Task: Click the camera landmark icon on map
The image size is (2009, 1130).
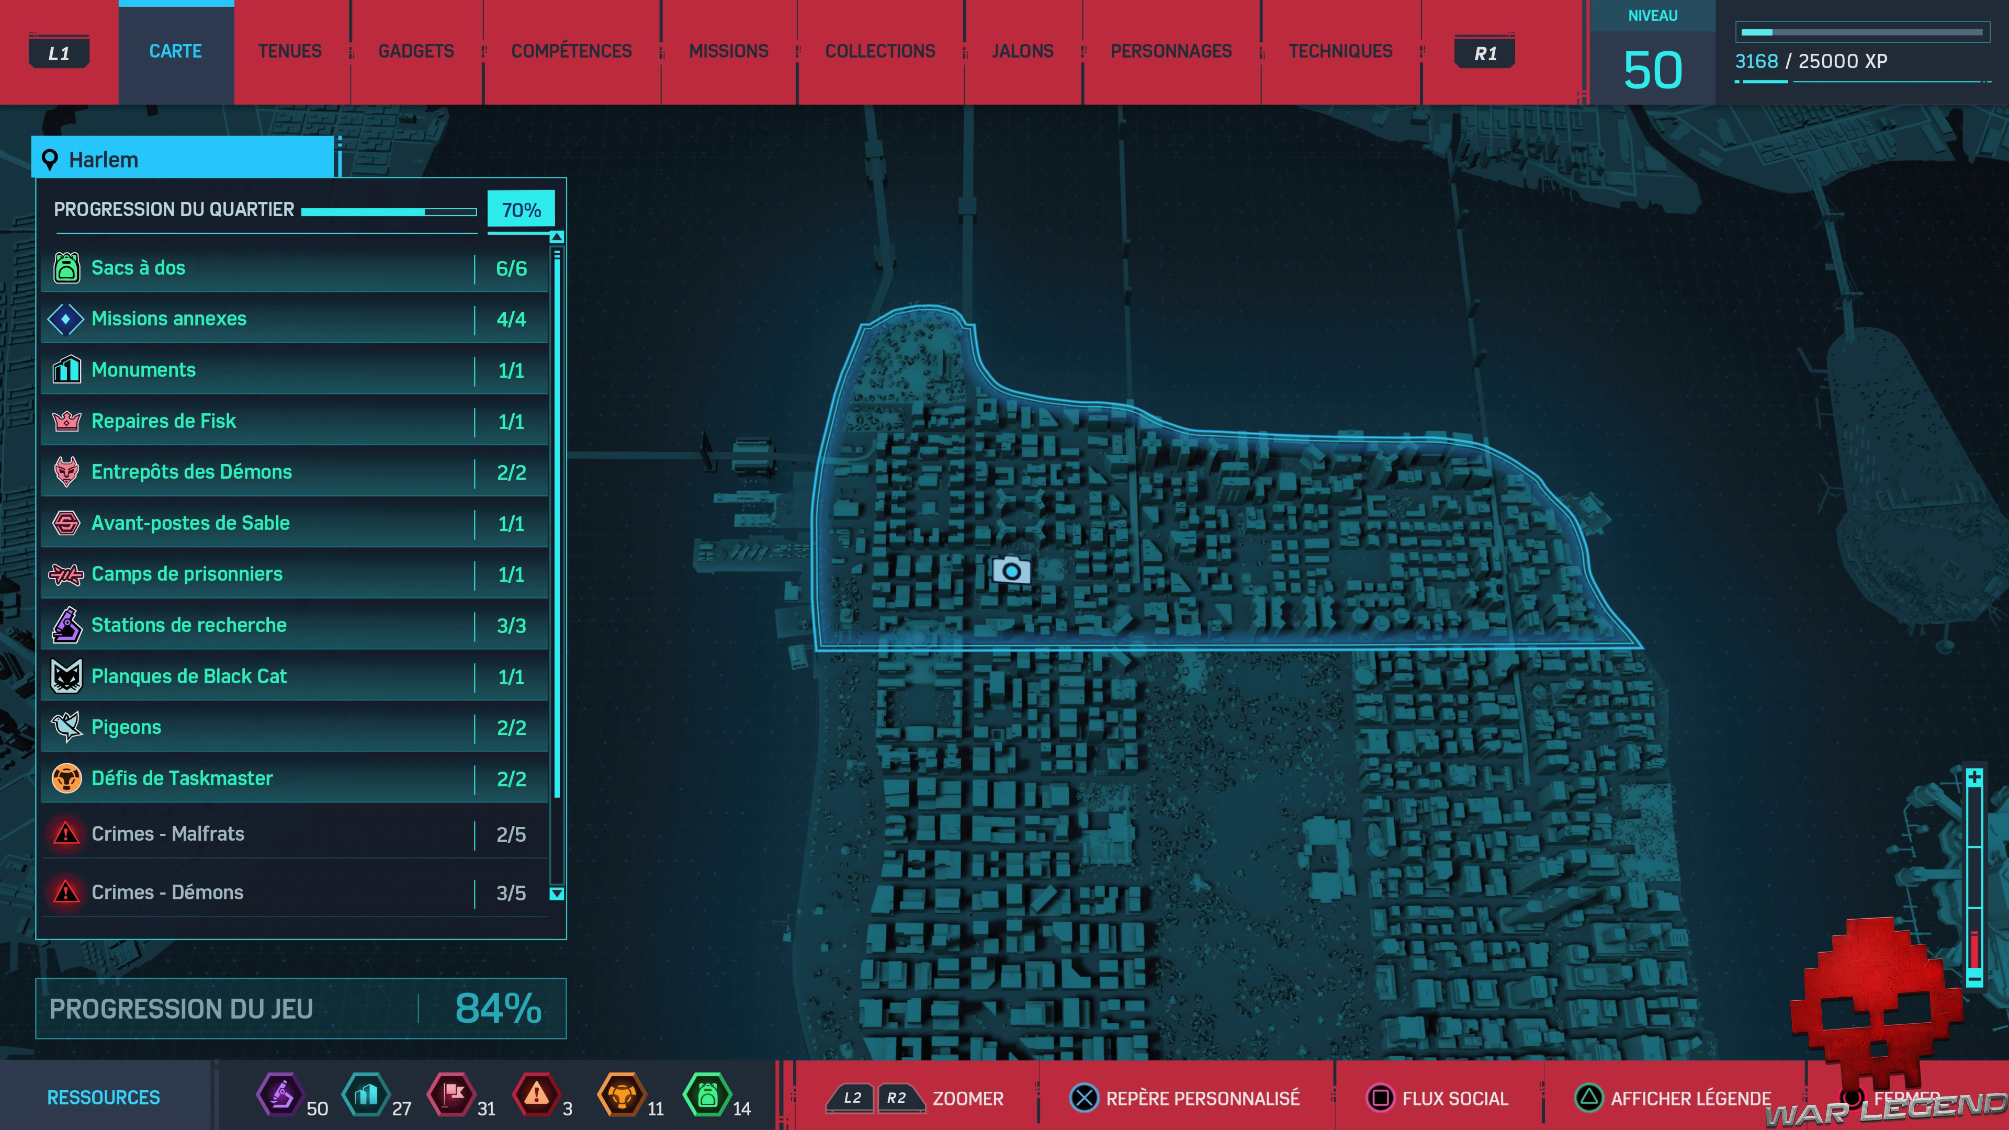Action: [x=1011, y=571]
